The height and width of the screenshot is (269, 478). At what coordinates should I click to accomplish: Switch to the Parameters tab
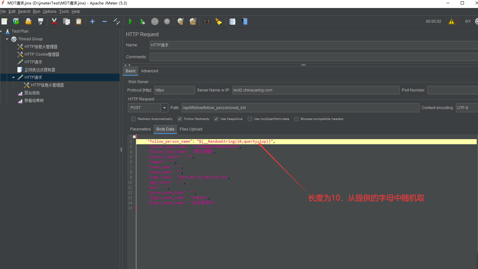(140, 129)
